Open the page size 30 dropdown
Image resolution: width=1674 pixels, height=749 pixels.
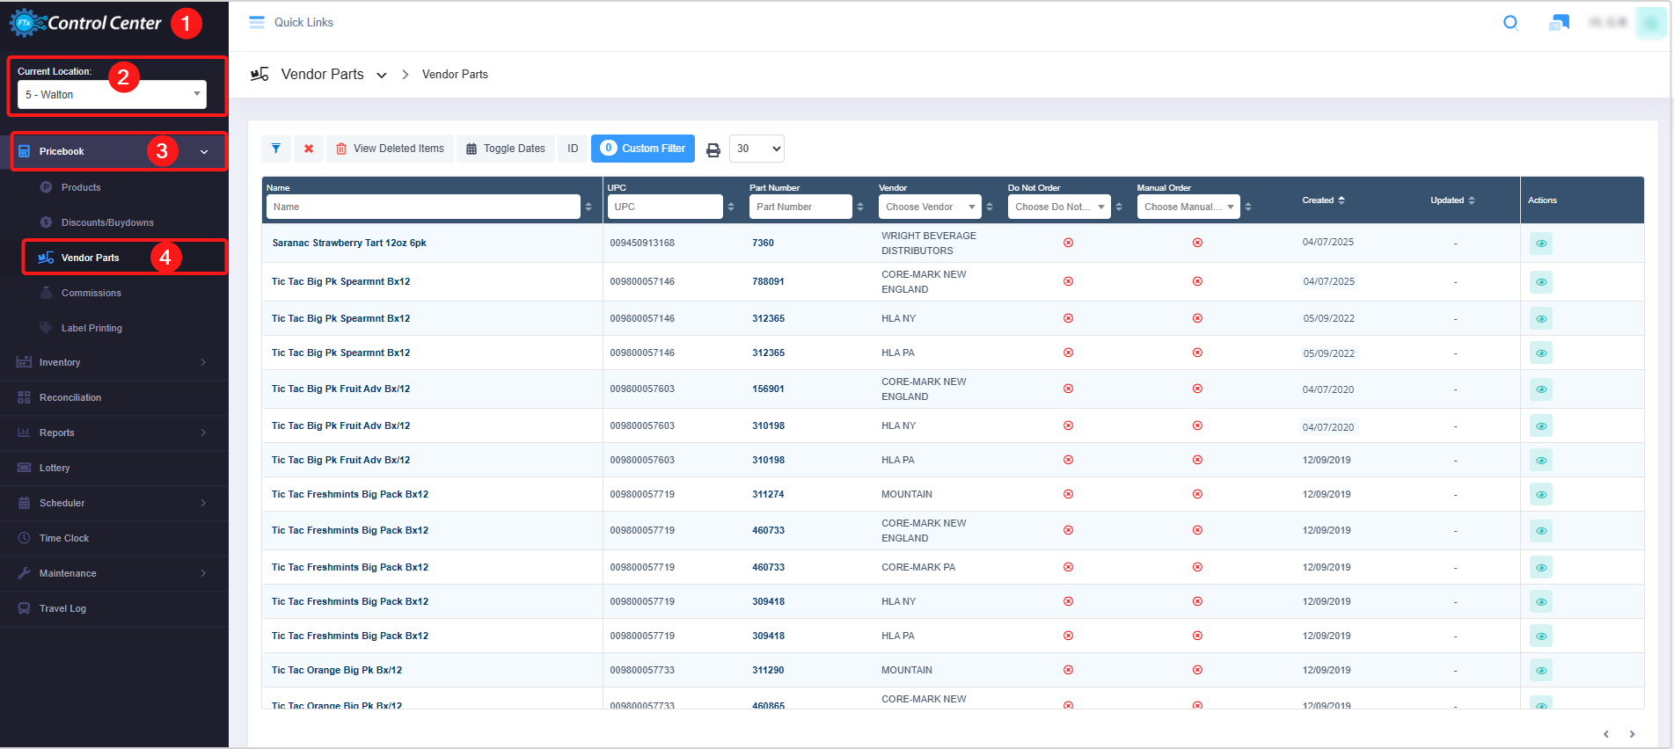[x=757, y=149]
